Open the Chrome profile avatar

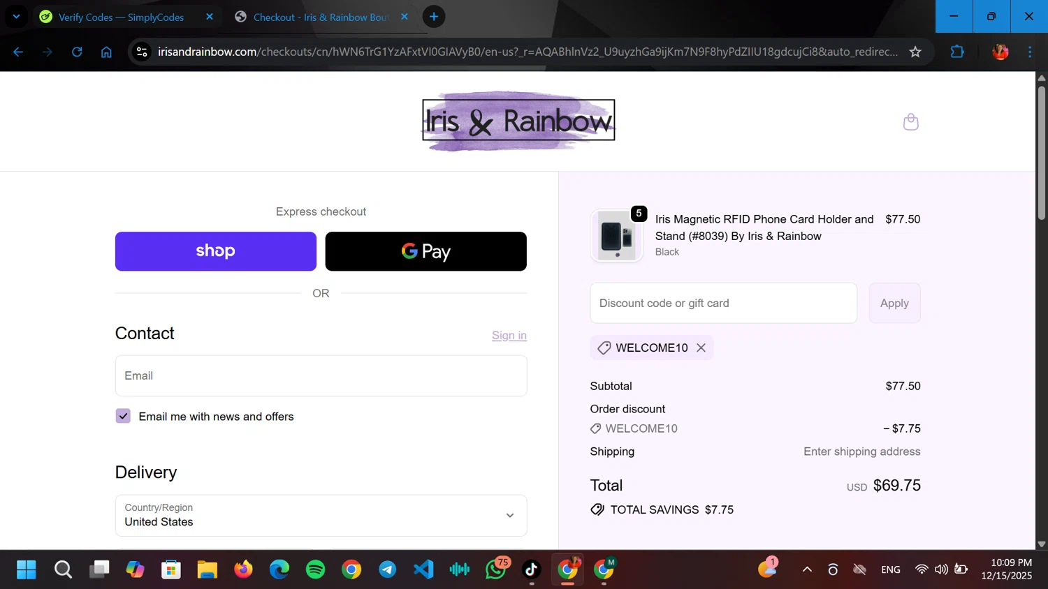click(x=1000, y=52)
